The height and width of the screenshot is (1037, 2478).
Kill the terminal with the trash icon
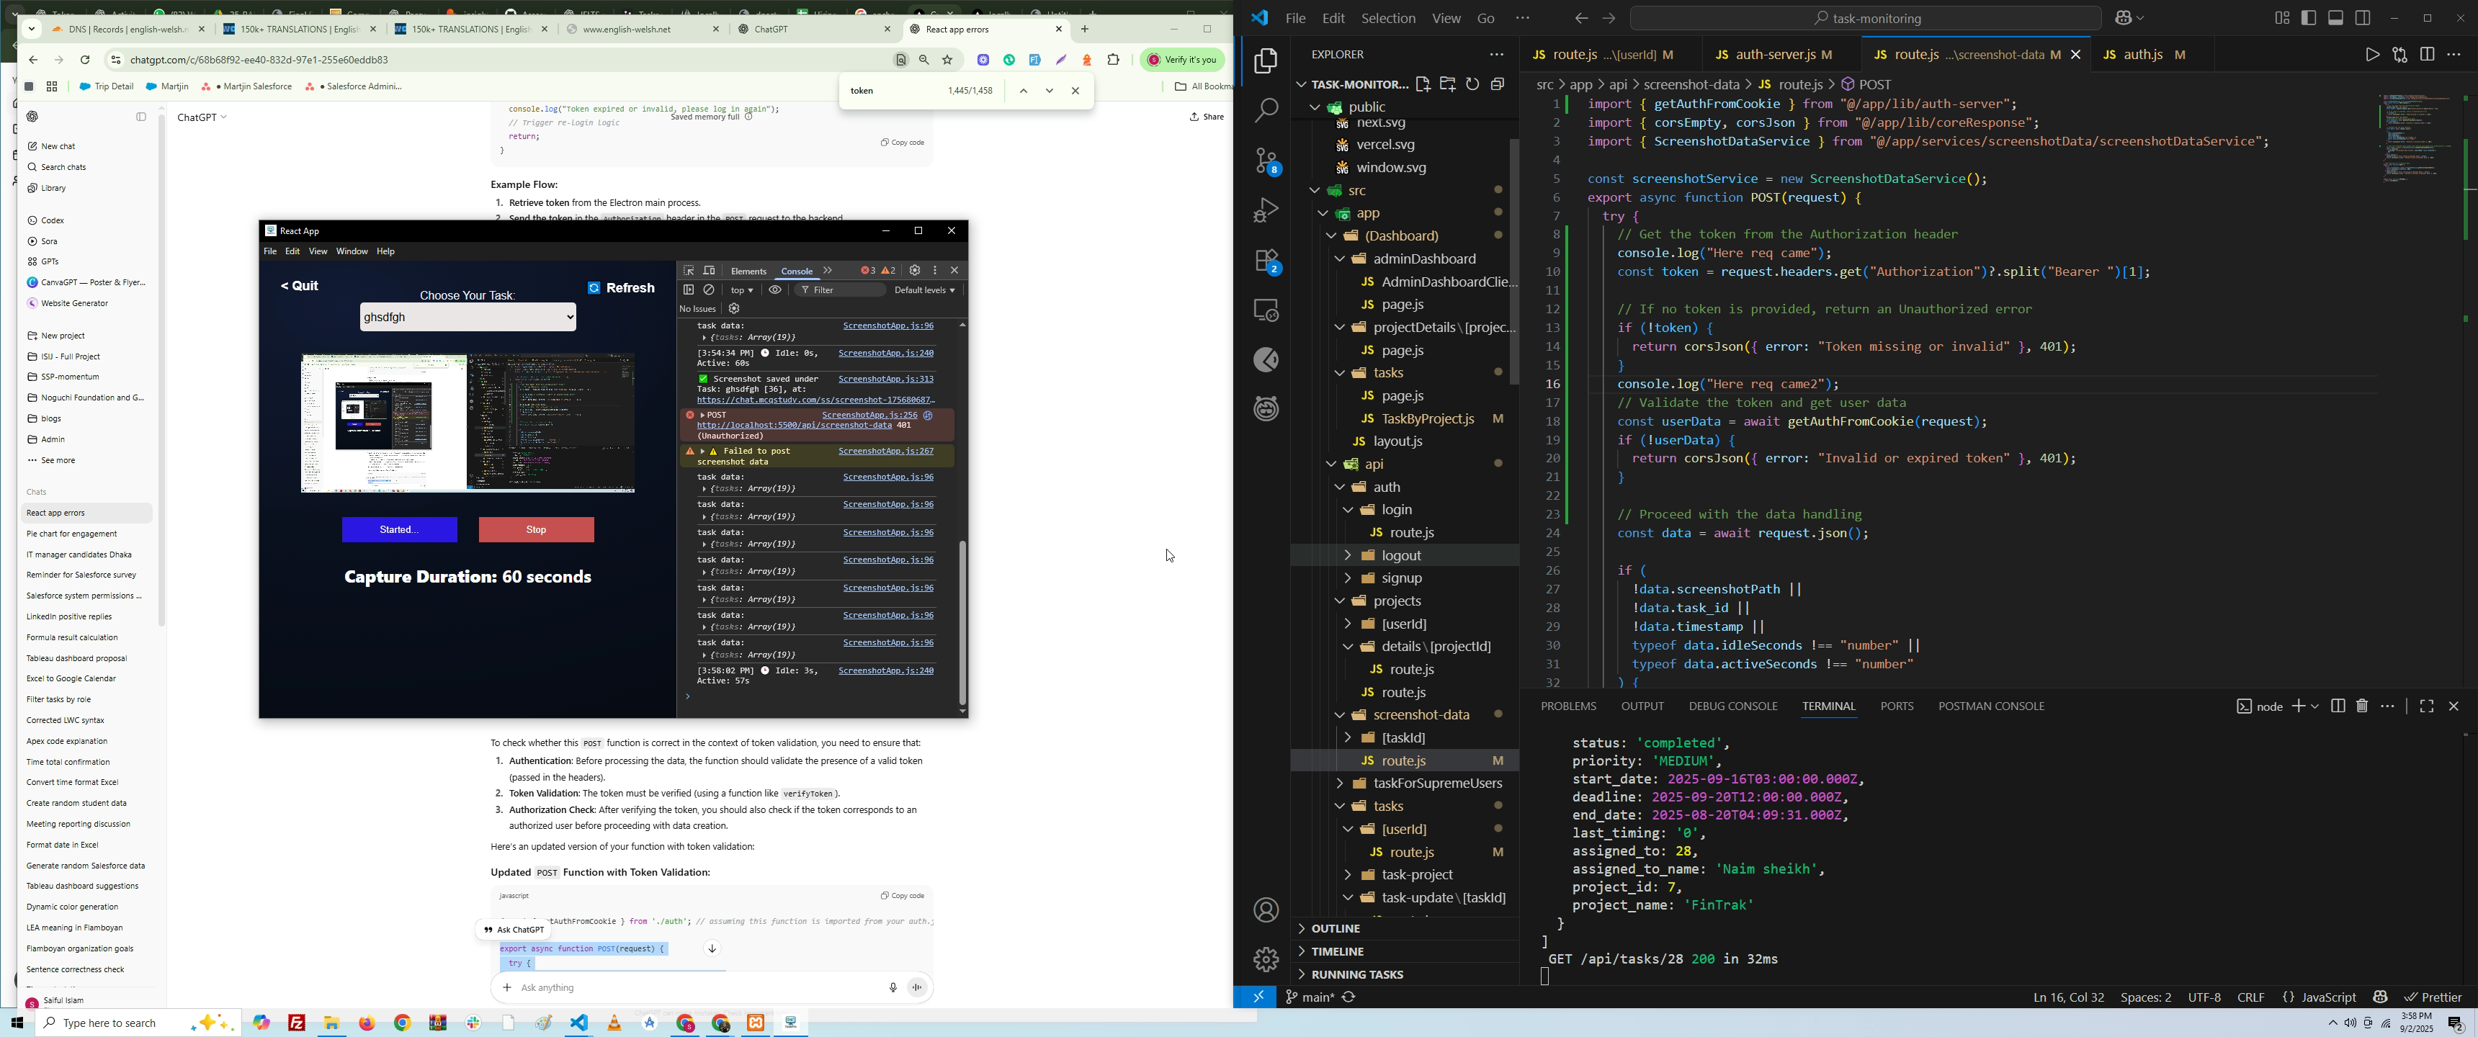[x=2363, y=706]
